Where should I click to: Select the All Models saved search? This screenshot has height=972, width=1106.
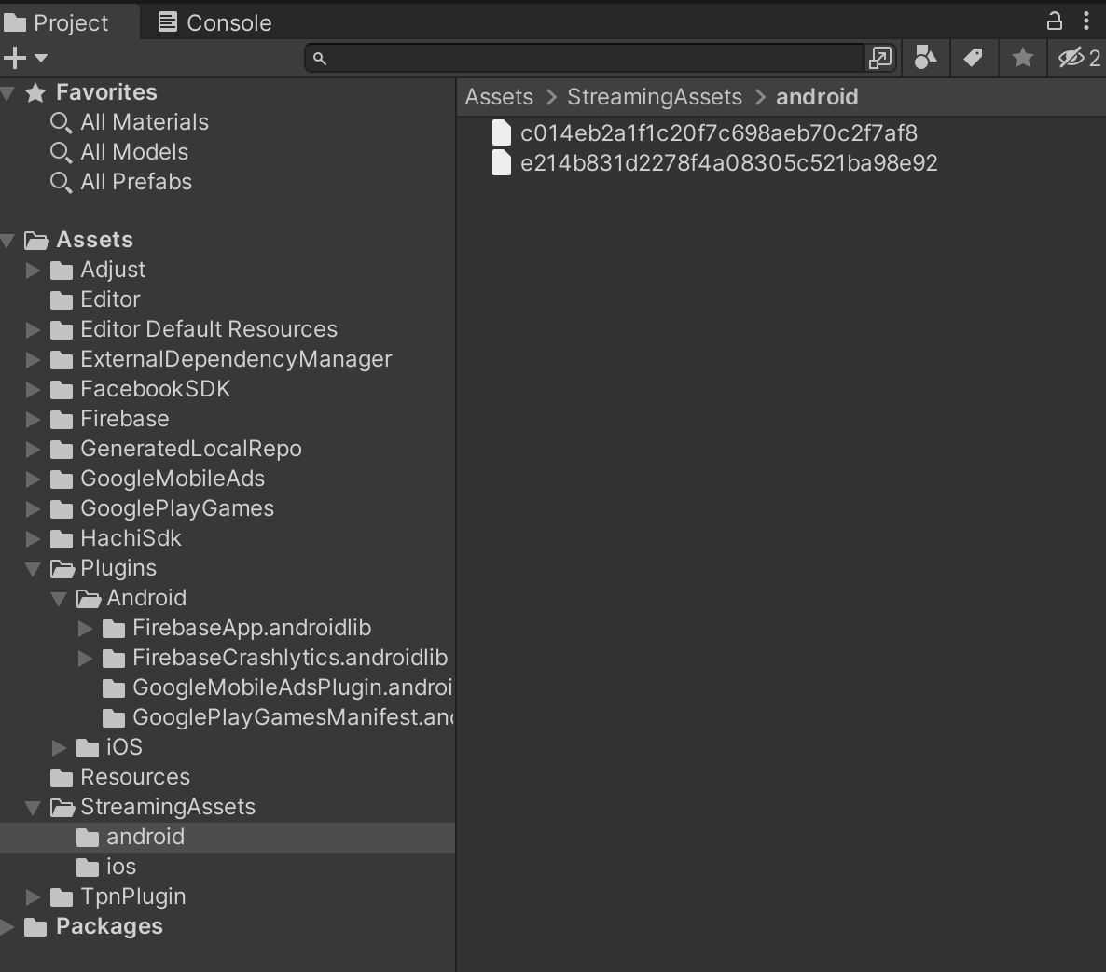click(x=134, y=152)
